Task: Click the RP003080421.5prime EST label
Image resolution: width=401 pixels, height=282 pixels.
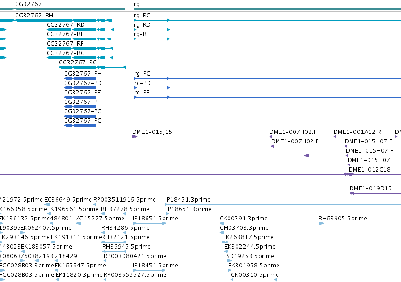Action: (135, 256)
